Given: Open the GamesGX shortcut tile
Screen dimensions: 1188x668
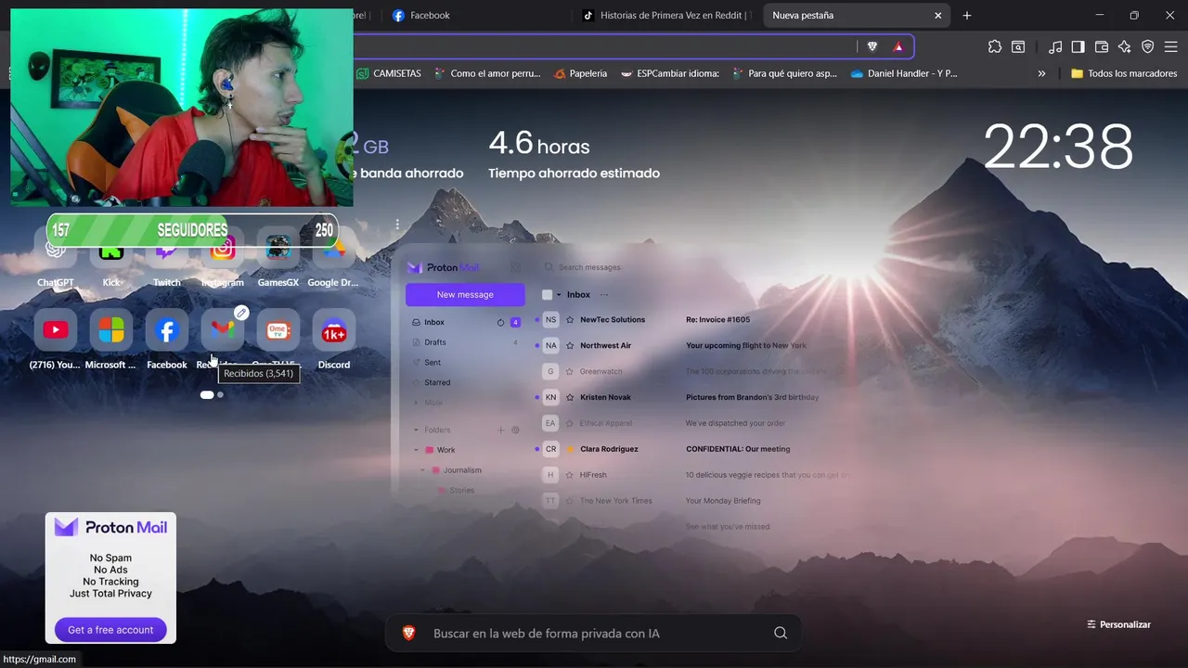Looking at the screenshot, I should pos(278,249).
